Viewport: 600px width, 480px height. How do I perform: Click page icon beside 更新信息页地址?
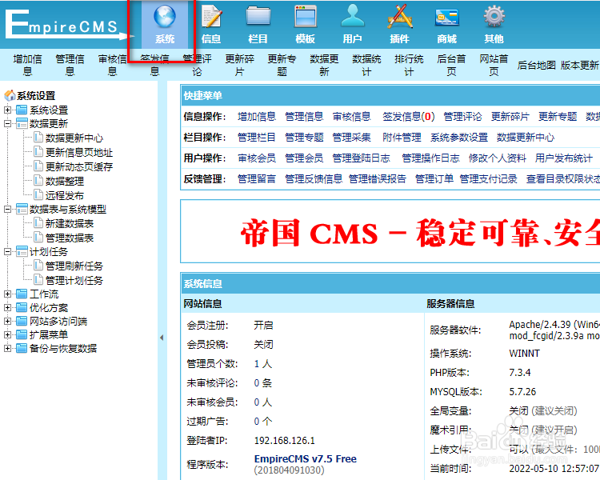38,151
